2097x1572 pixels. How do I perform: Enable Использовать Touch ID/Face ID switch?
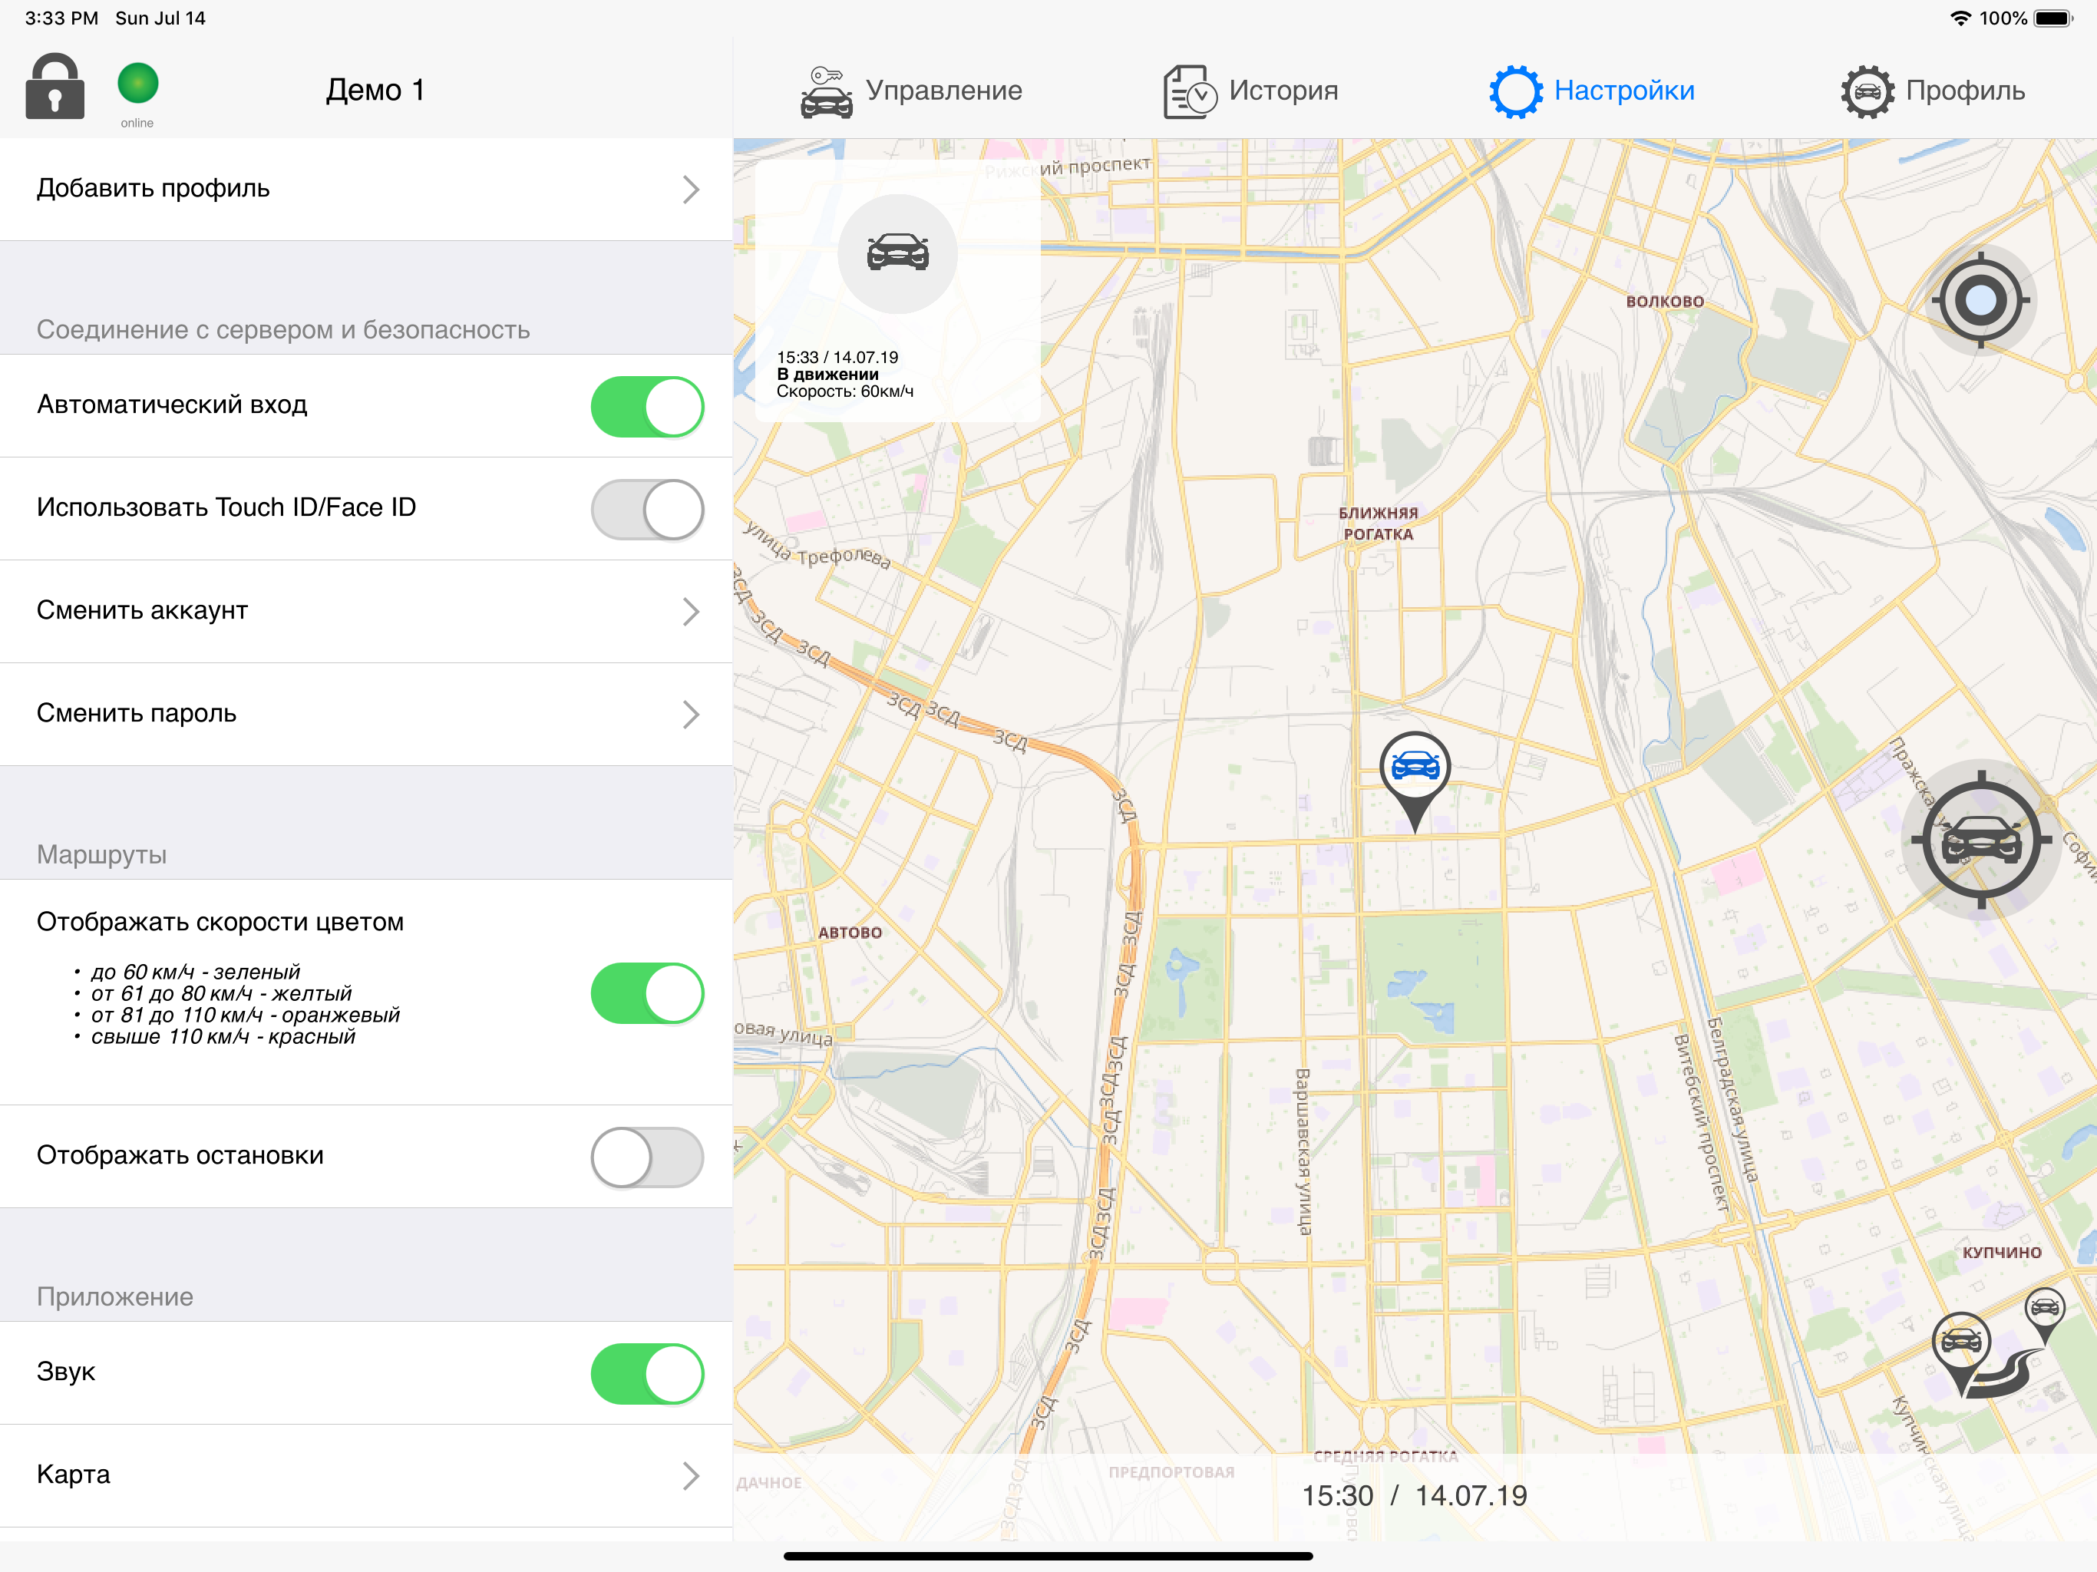click(648, 509)
